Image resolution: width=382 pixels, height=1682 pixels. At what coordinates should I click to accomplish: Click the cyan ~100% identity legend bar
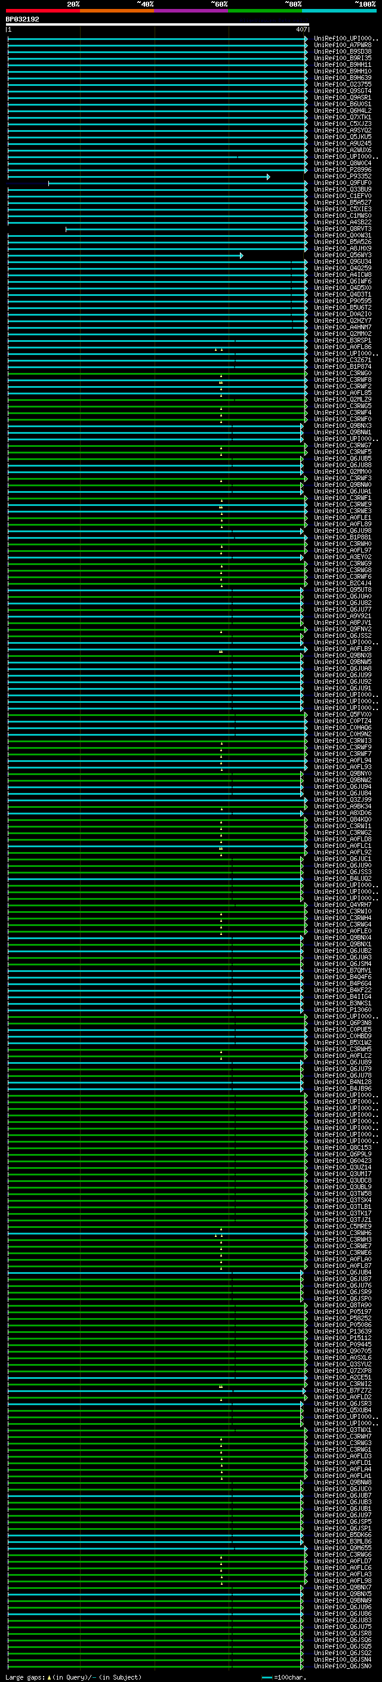(x=340, y=11)
